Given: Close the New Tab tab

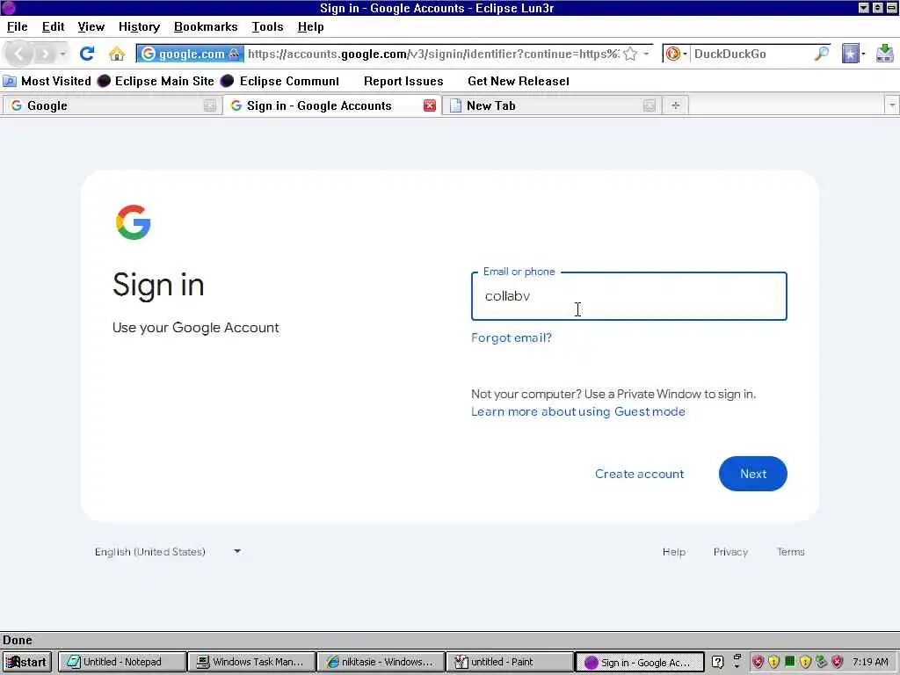Looking at the screenshot, I should 650,105.
